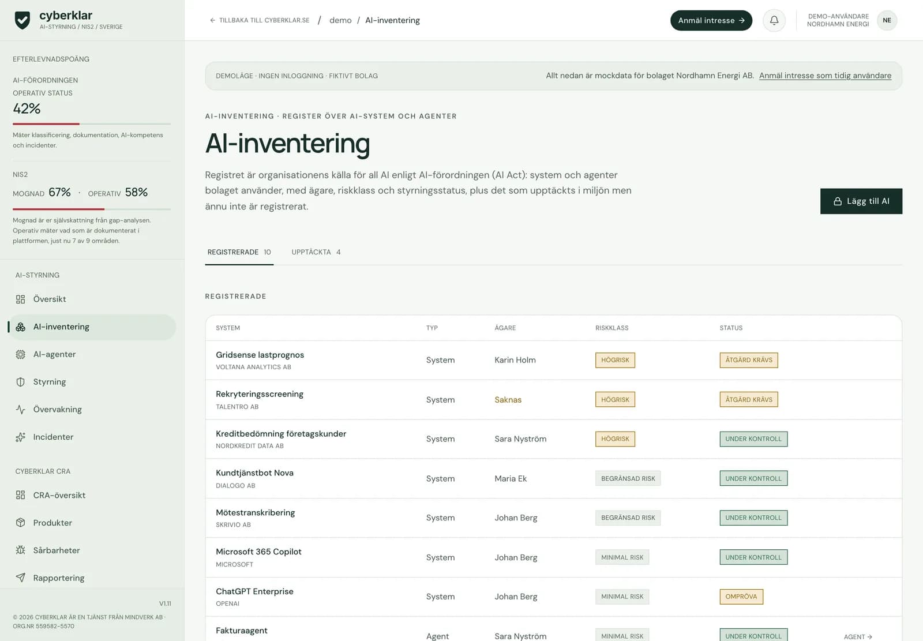Click the Riskklass column header
The image size is (923, 641).
[x=611, y=328]
